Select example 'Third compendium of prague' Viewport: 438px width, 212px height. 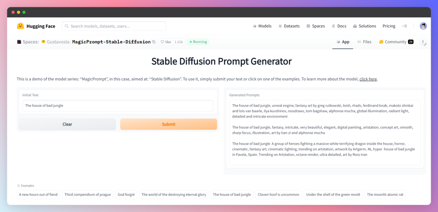tap(88, 195)
